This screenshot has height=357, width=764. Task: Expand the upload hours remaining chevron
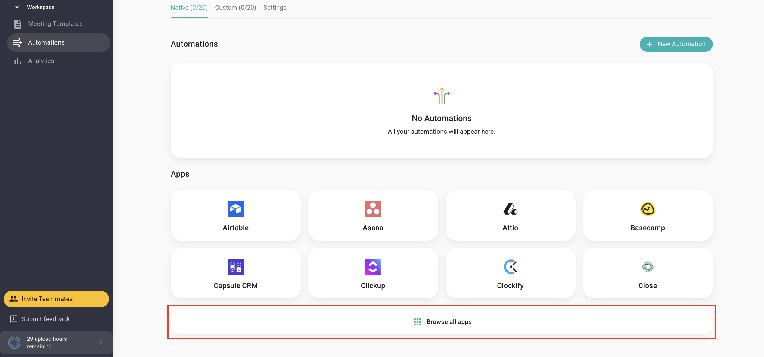pos(101,343)
